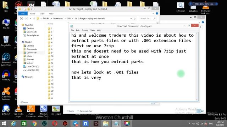Open the File menu in Notepad

72,30
